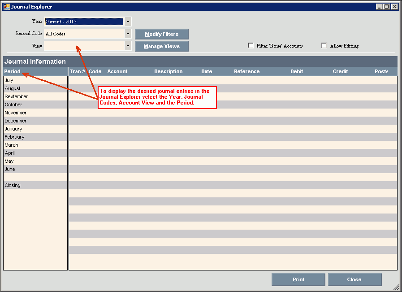402x292 pixels.
Task: Select July in the Period list
Action: 9,81
